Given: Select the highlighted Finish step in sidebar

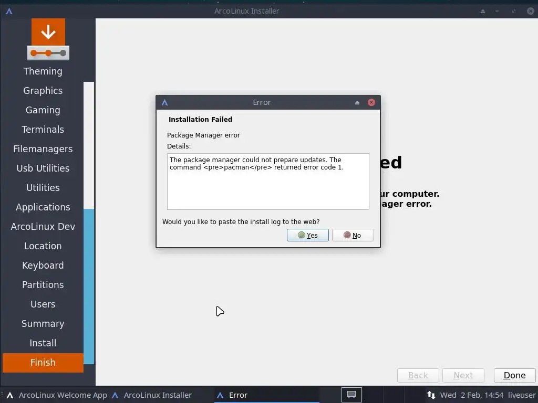Looking at the screenshot, I should click(43, 363).
